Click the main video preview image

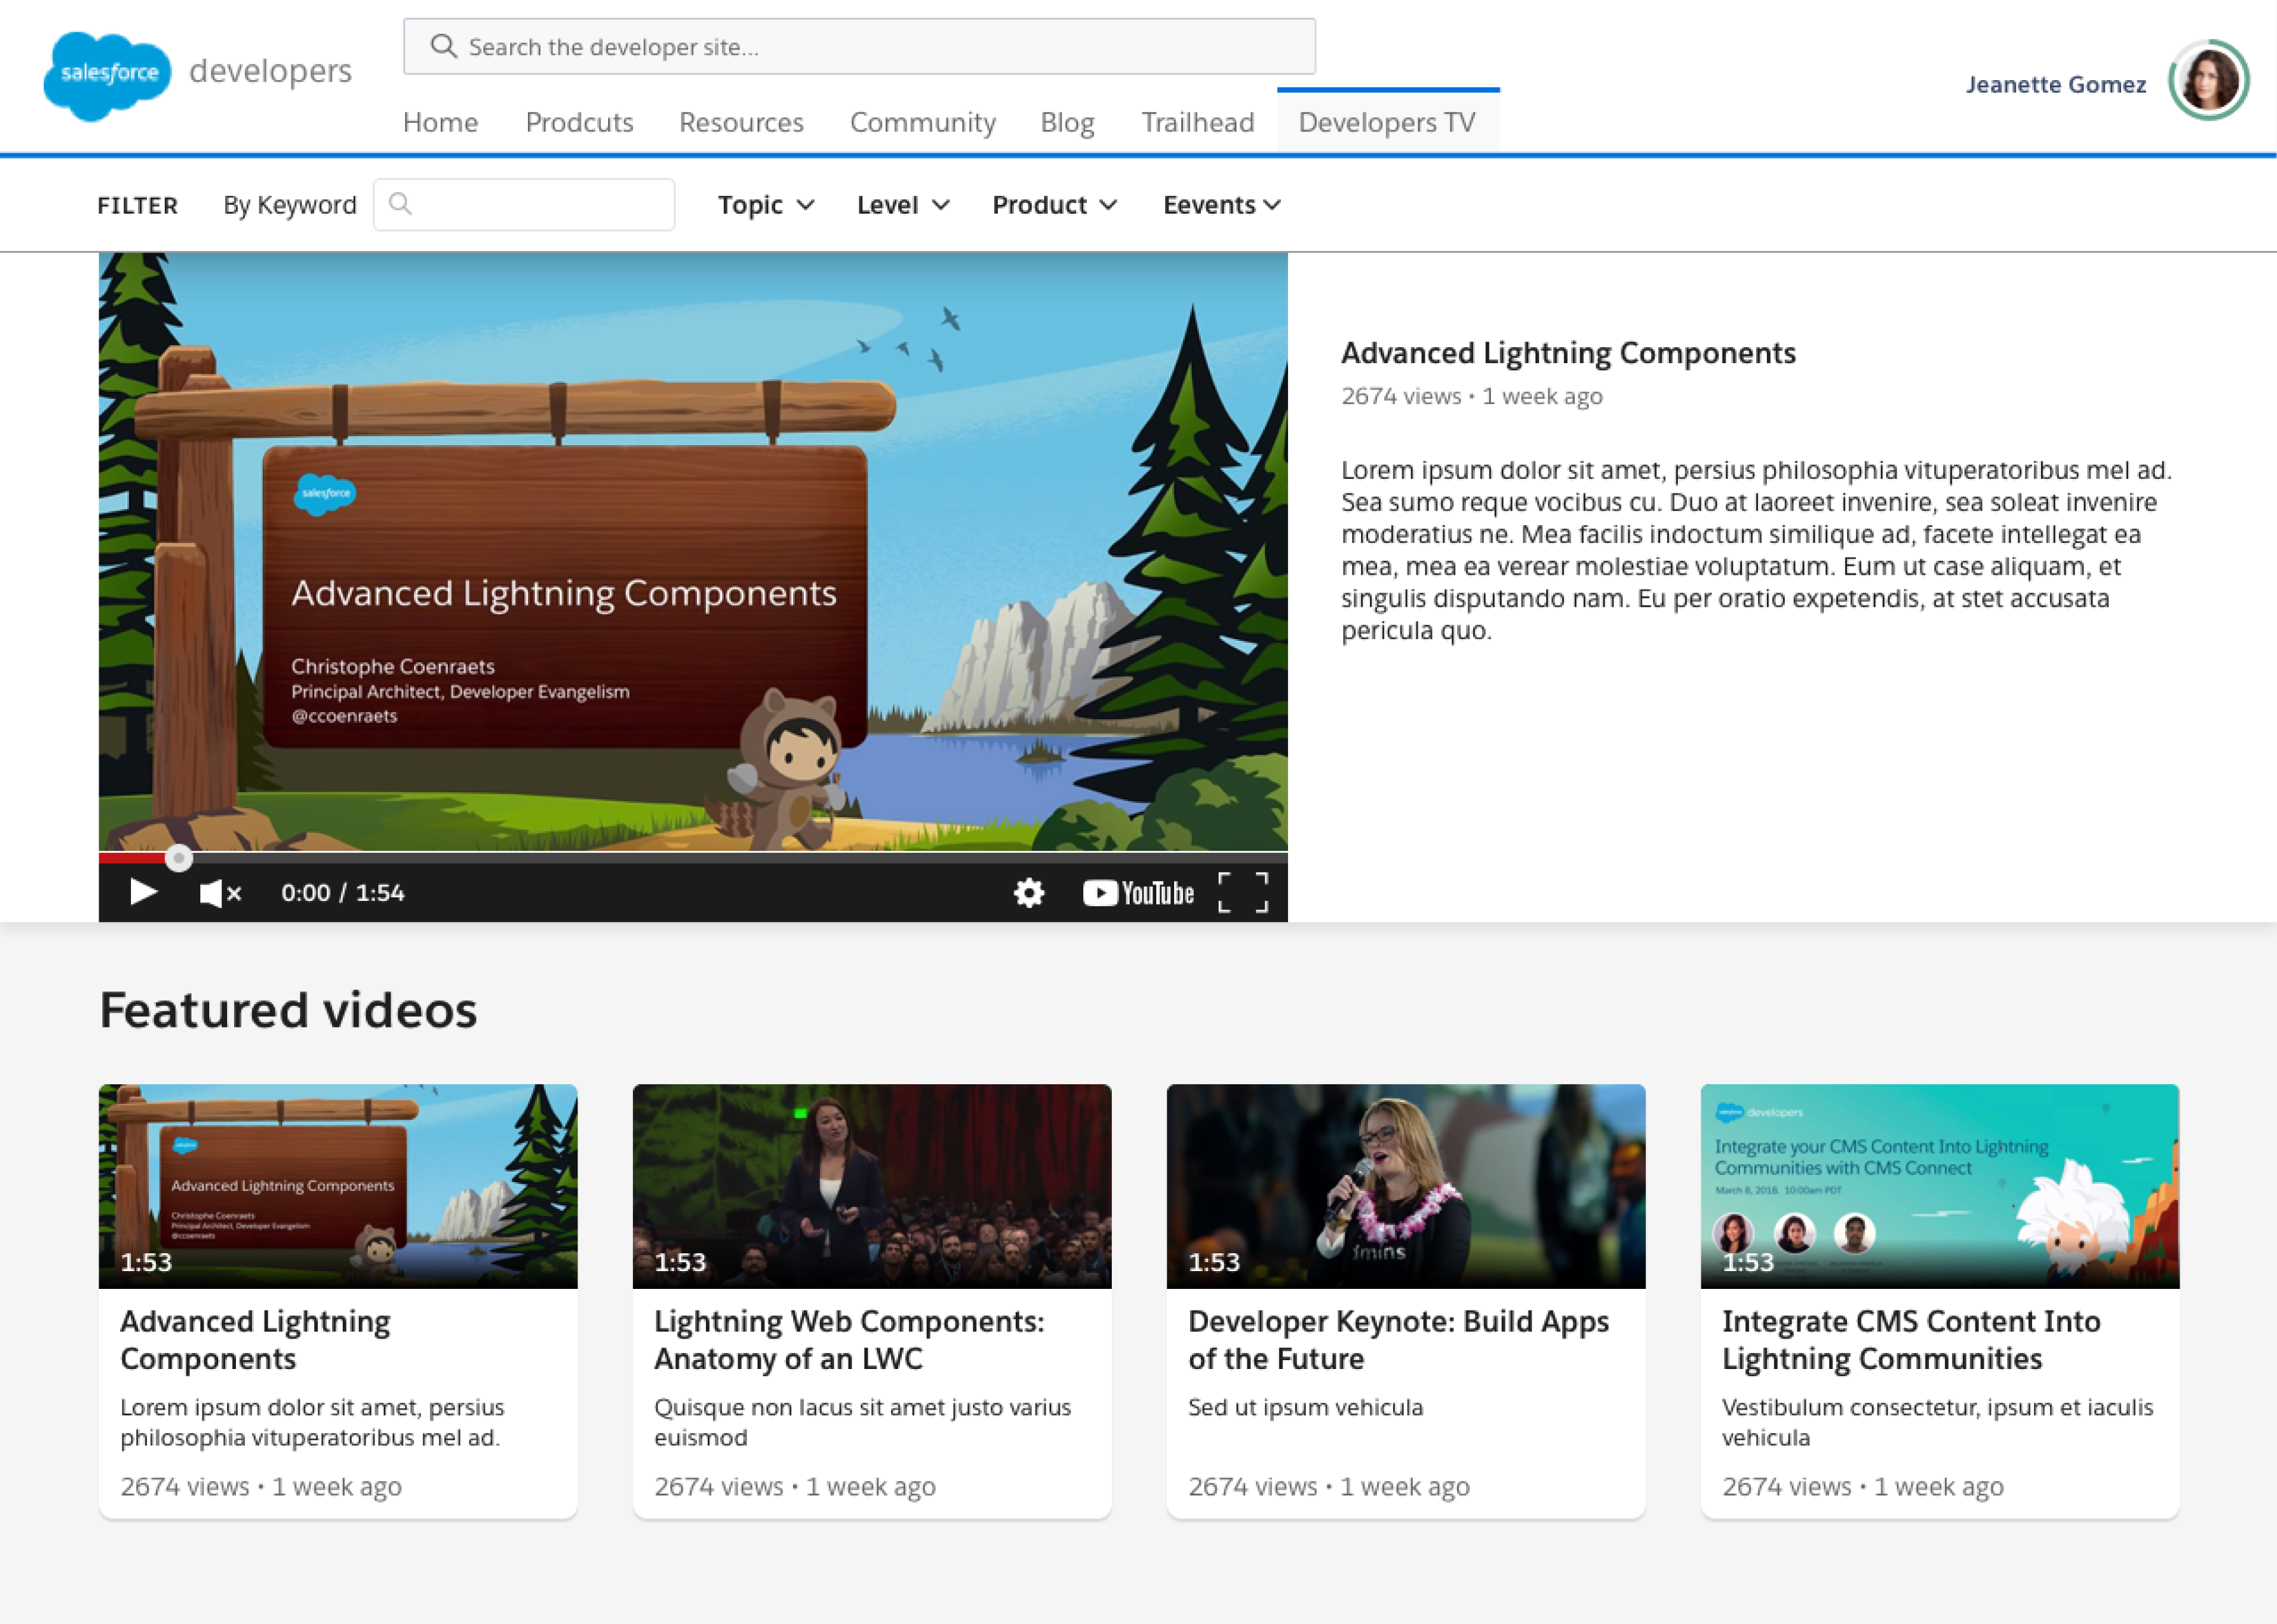tap(693, 551)
